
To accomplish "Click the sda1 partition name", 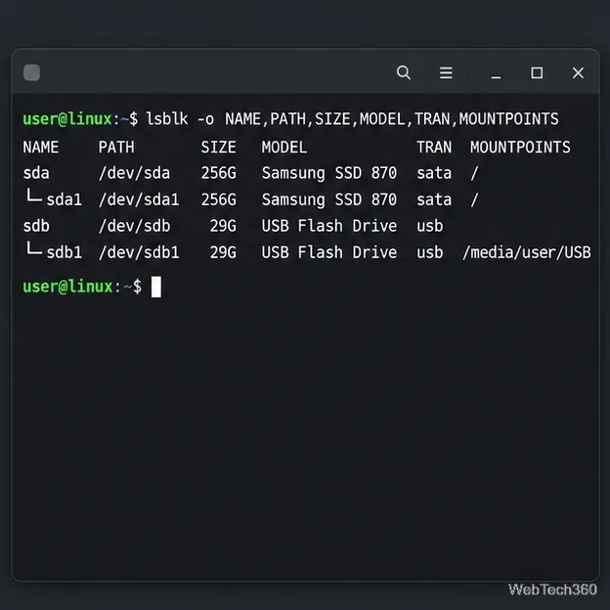I will coord(65,200).
